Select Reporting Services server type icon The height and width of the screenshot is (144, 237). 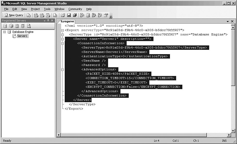coord(17,26)
